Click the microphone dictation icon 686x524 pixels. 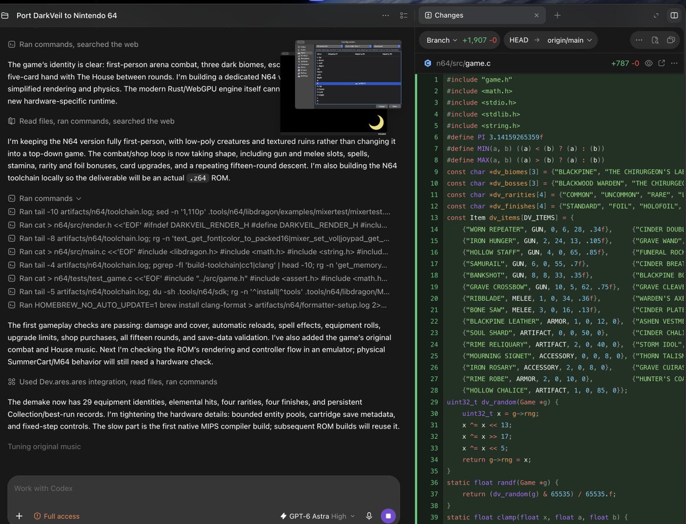pyautogui.click(x=369, y=516)
